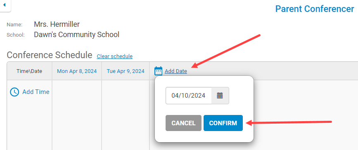Click the Time\Date header cell
The width and height of the screenshot is (358, 150).
[x=29, y=71]
